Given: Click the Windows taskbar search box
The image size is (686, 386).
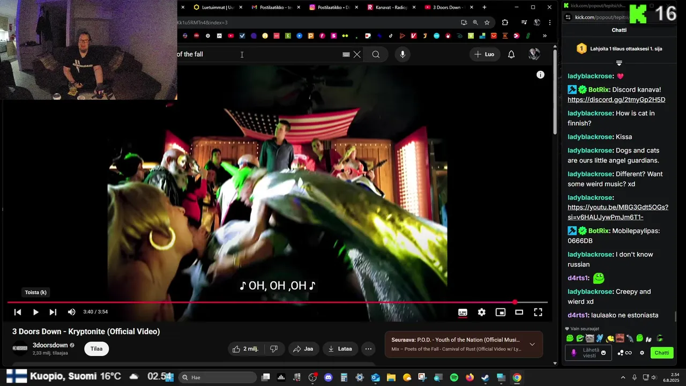Looking at the screenshot, I should pyautogui.click(x=217, y=377).
